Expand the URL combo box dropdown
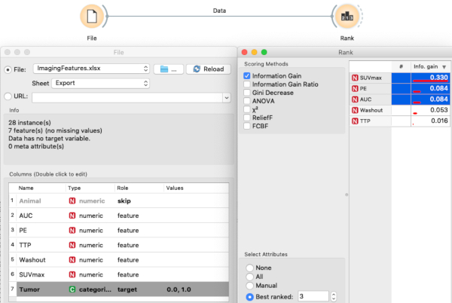 point(226,97)
